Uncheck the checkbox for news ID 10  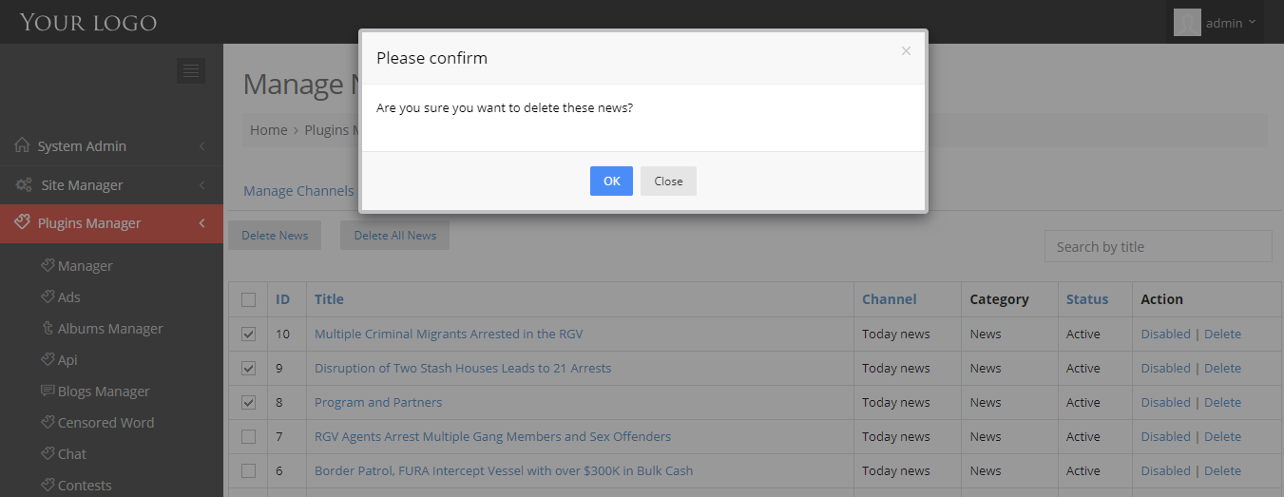[249, 334]
